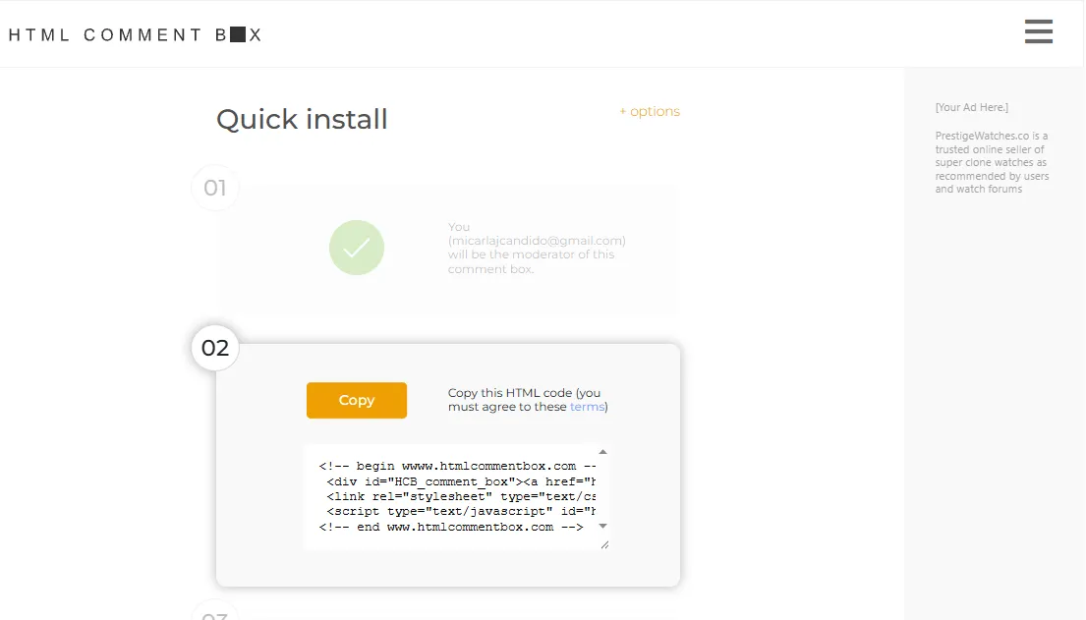Click the 'end www.htmlcommentbox.com' code line

click(x=451, y=528)
